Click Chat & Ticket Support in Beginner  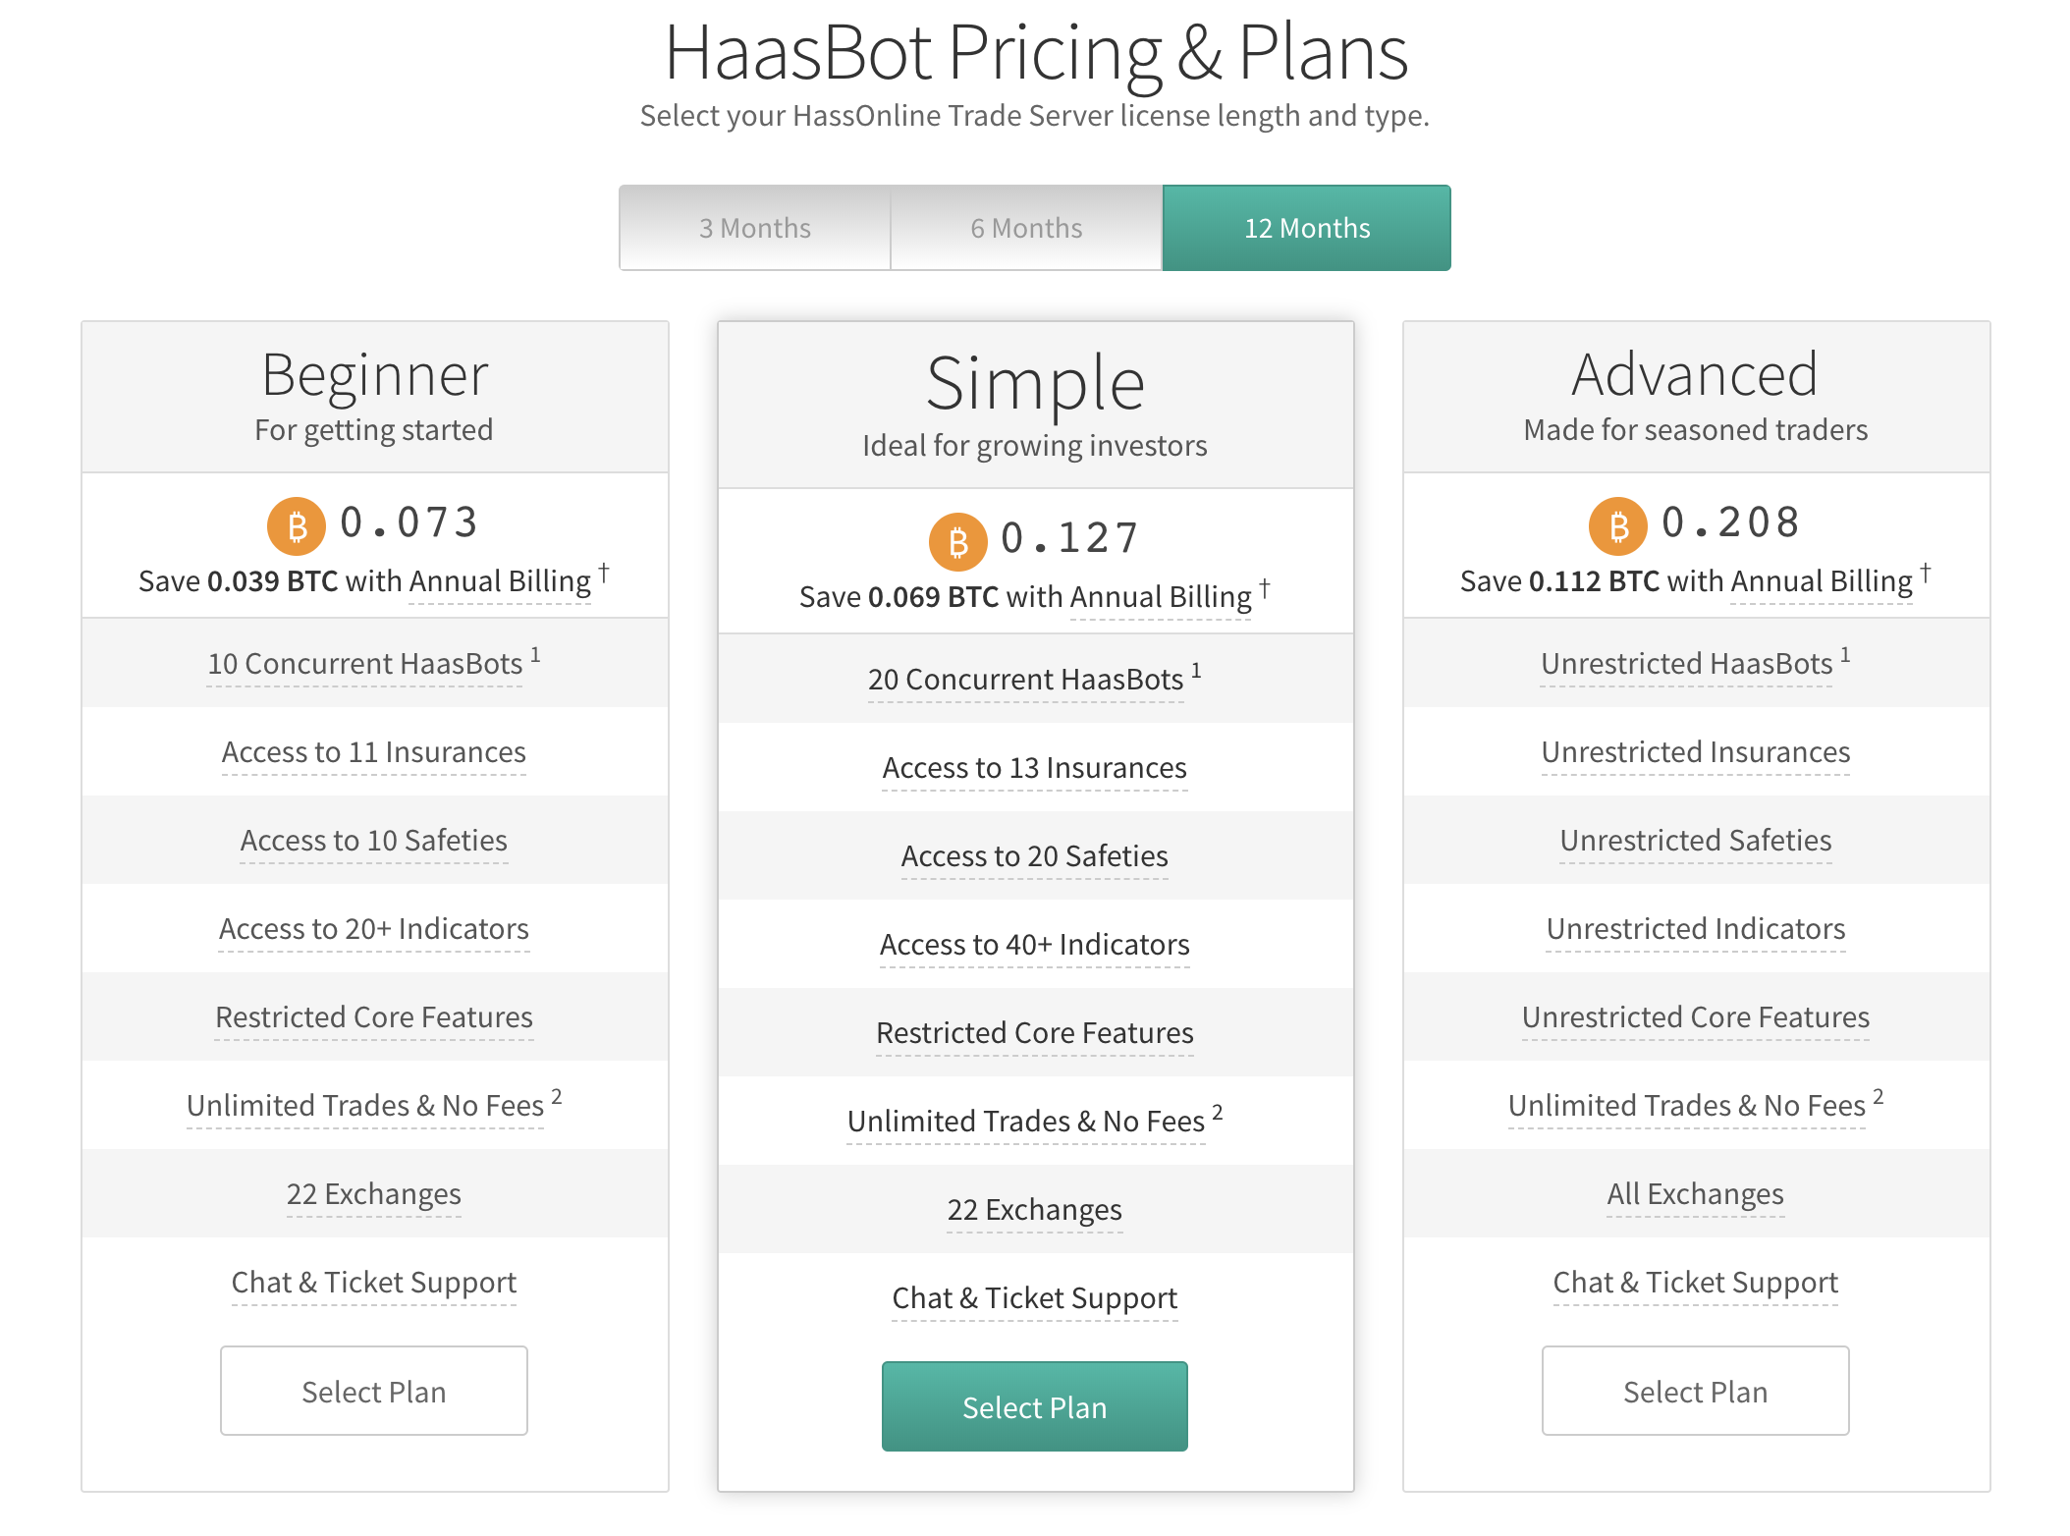(x=374, y=1283)
